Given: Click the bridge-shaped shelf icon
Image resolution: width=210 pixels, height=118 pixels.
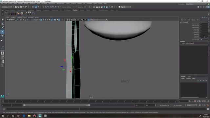Looking at the screenshot, I should coord(33,13).
